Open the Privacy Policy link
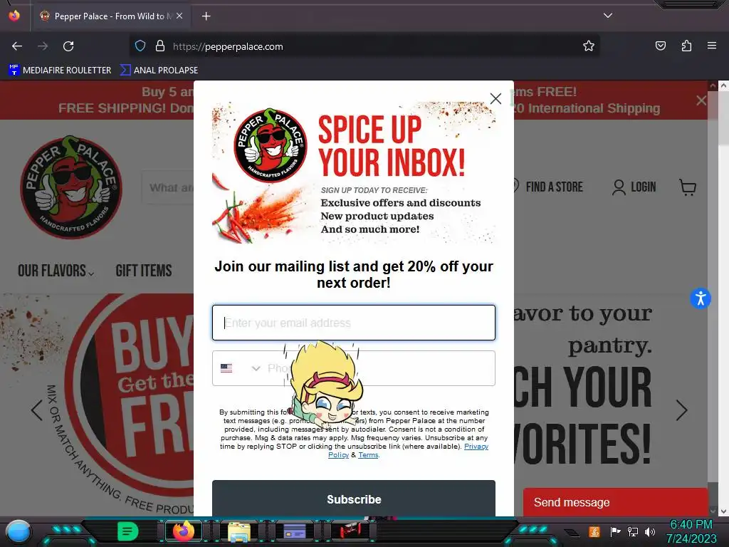Image resolution: width=729 pixels, height=547 pixels. (x=476, y=447)
